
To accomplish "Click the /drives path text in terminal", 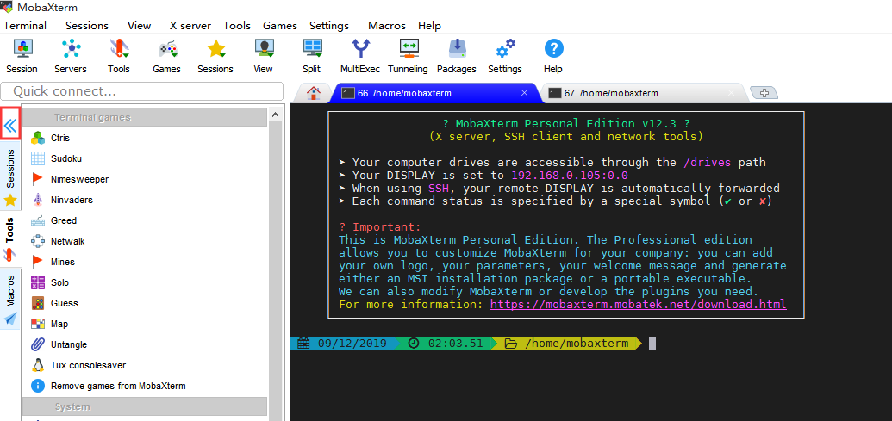I will 708,163.
